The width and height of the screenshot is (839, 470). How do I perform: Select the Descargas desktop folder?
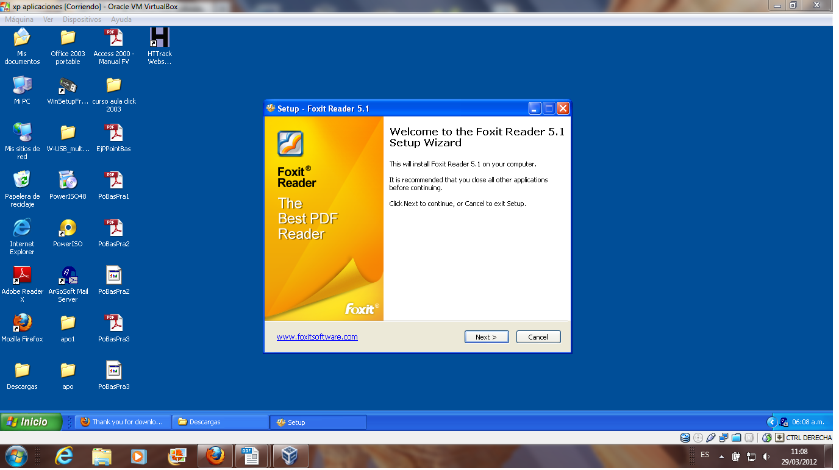[x=22, y=376]
